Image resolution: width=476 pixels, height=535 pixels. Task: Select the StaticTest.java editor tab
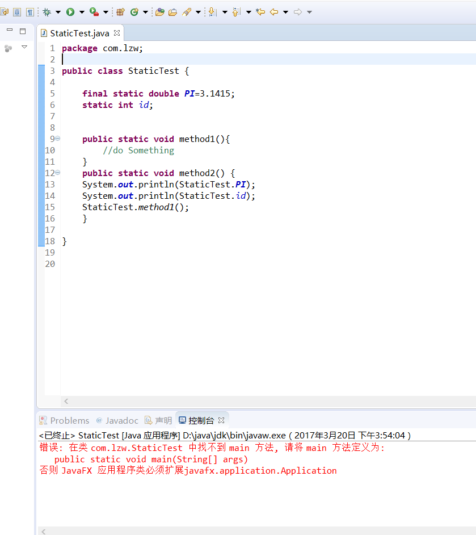[x=79, y=33]
